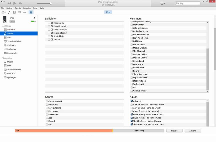Click the iPod device thumbnail
Image resolution: width=216 pixels, height=142 pixels.
5,20
